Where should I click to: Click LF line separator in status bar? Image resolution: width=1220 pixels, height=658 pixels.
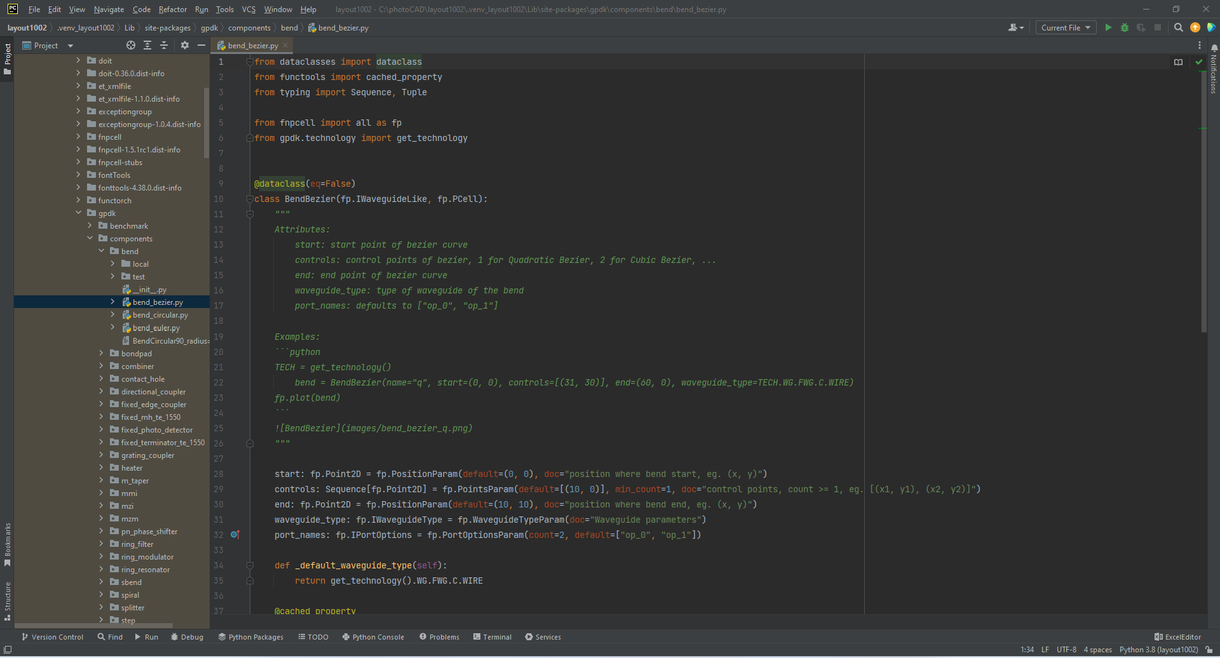point(1045,650)
